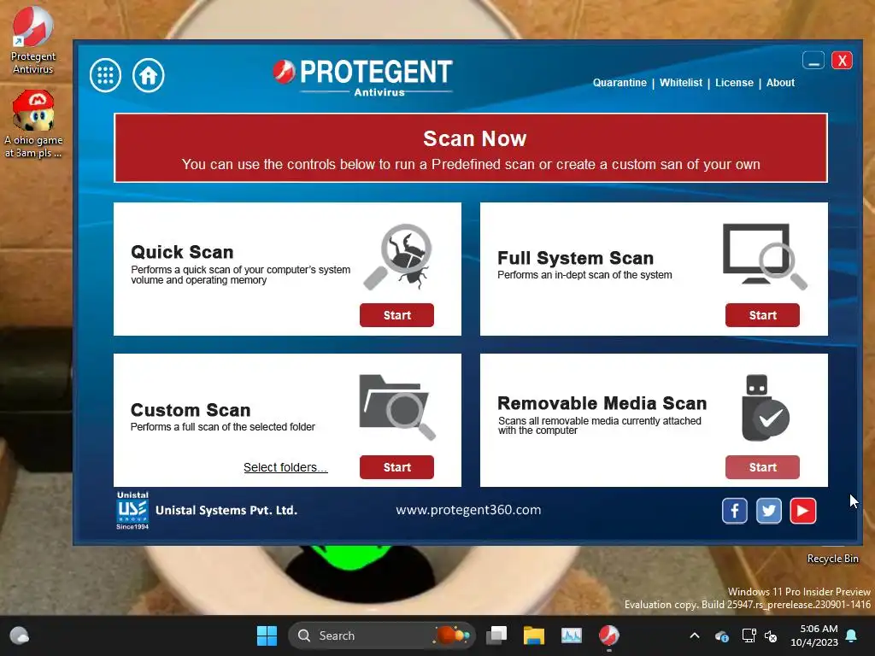Open Protegent's Twitter page
The height and width of the screenshot is (656, 875).
click(768, 511)
